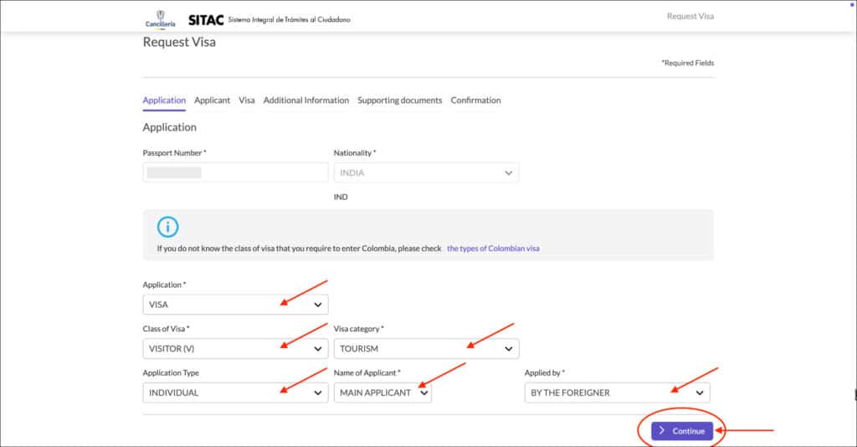The width and height of the screenshot is (857, 447).
Task: Go to Additional Information tab
Action: click(306, 100)
